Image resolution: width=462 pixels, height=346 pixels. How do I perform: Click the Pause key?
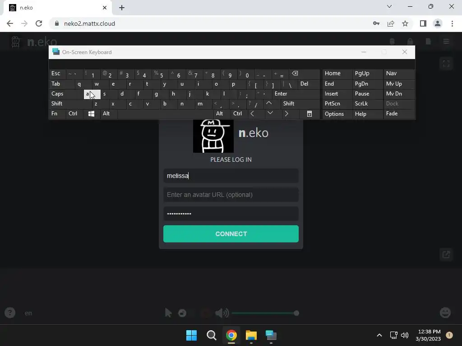click(367, 94)
